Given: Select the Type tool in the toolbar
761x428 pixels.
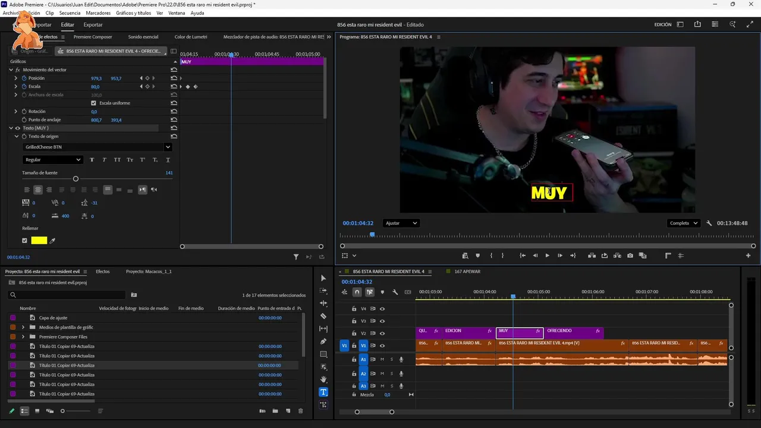Looking at the screenshot, I should click(323, 392).
